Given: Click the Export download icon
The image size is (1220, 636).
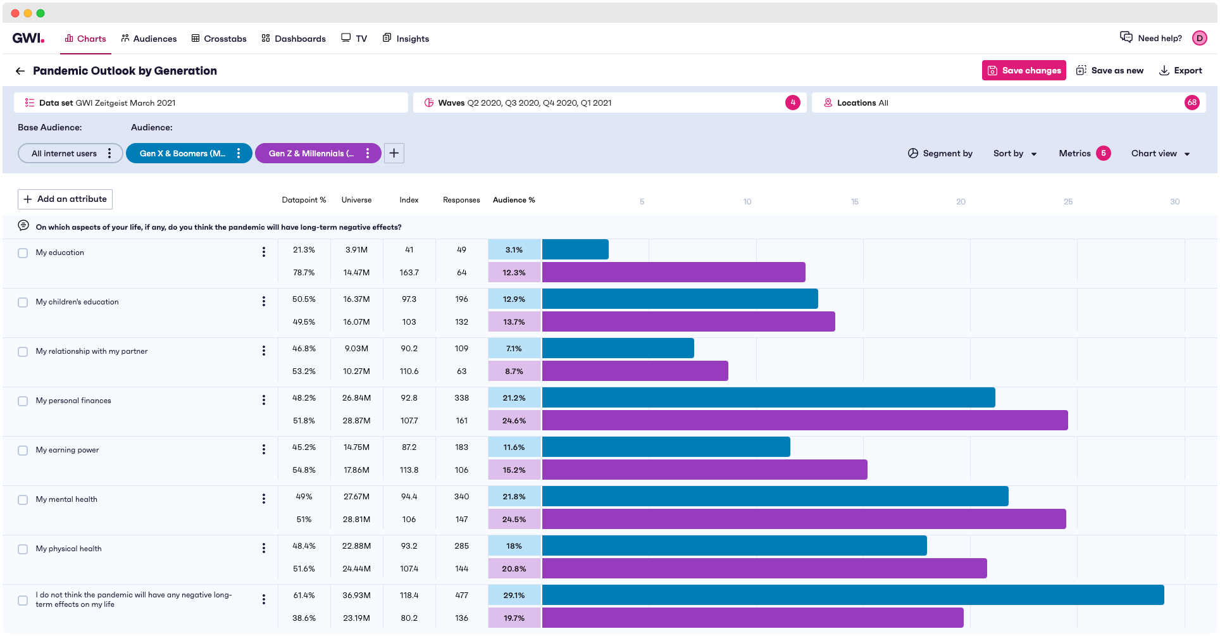Looking at the screenshot, I should [1164, 70].
